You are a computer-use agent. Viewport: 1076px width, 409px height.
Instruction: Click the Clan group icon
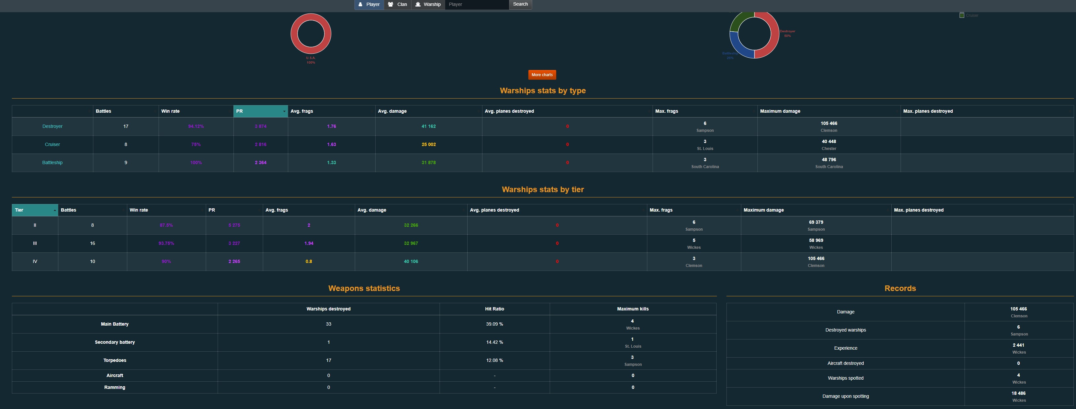[x=390, y=5]
